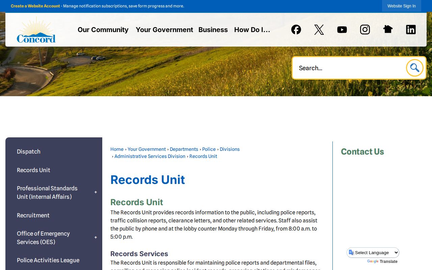
Task: Click the Records Services subheading
Action: click(139, 254)
